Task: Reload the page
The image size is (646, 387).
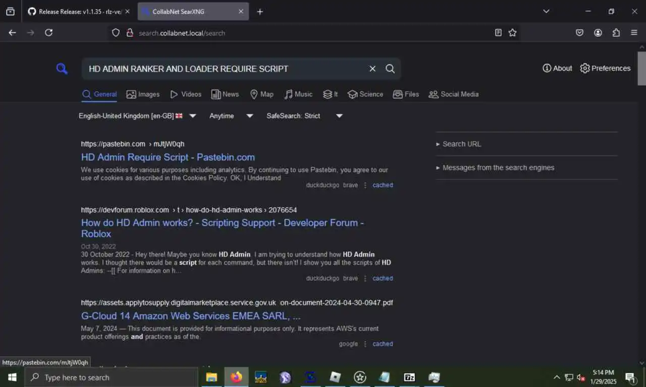Action: coord(48,33)
